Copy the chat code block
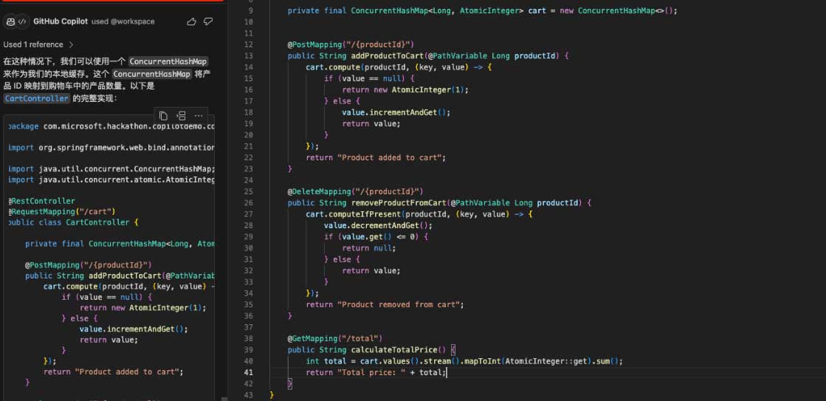This screenshot has width=826, height=401. pyautogui.click(x=163, y=116)
